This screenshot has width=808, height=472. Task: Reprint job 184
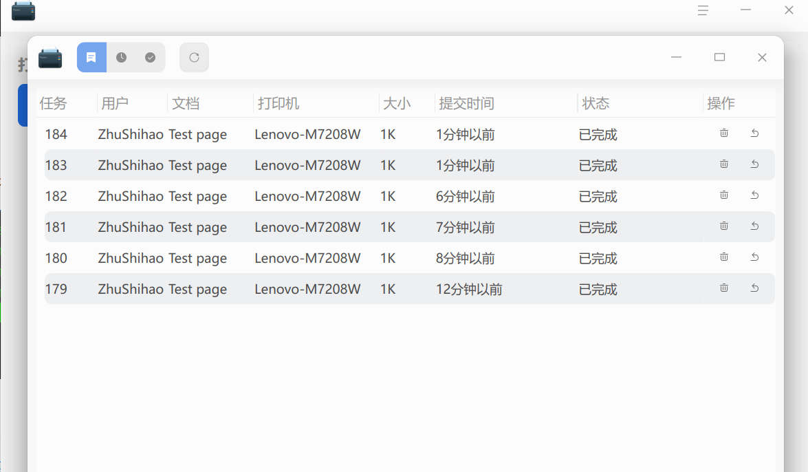pyautogui.click(x=754, y=133)
